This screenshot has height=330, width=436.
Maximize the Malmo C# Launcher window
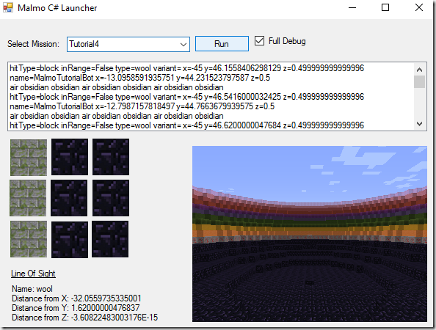point(385,7)
